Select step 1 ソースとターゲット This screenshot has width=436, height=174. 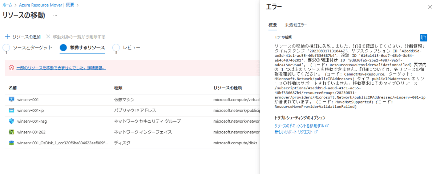click(x=27, y=48)
